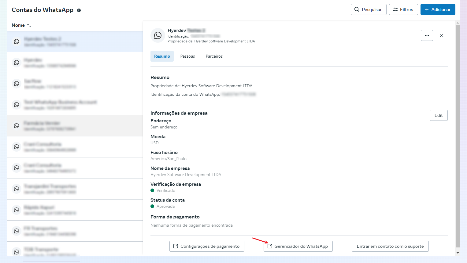The image size is (467, 263).
Task: Open the three-dots more options menu
Action: point(427,35)
